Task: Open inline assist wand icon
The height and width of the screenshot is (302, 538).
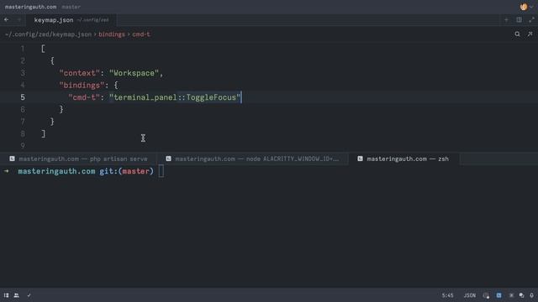Action: click(x=530, y=34)
